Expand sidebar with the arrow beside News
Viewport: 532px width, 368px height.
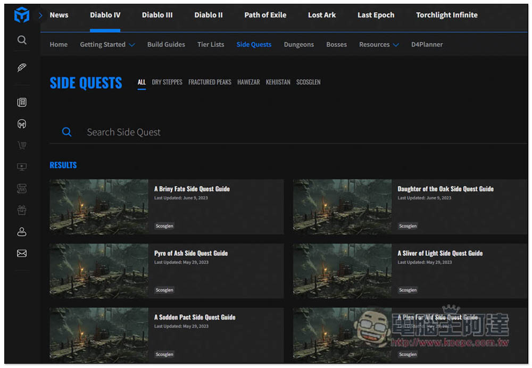click(x=41, y=15)
